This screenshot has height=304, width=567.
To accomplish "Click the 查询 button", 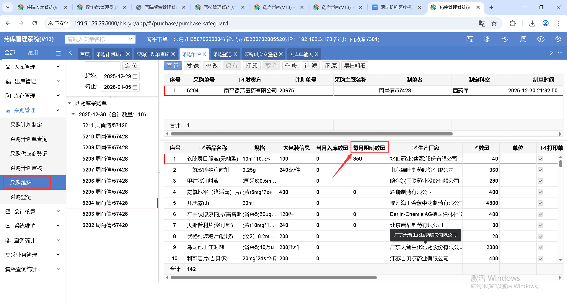I will tap(173, 66).
